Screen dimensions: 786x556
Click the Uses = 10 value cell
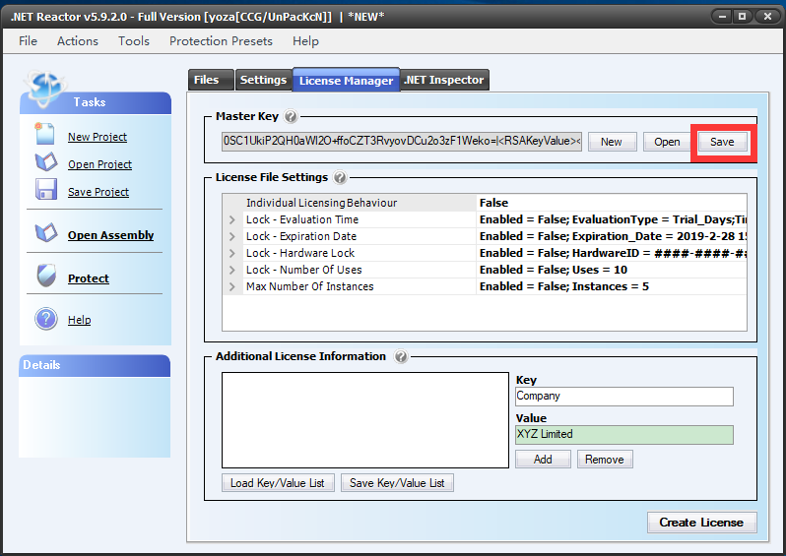click(612, 270)
